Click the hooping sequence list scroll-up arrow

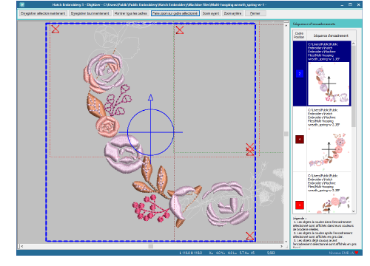point(354,44)
